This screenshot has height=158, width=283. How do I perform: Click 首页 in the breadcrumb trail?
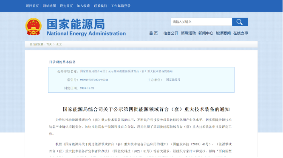coord(49,44)
